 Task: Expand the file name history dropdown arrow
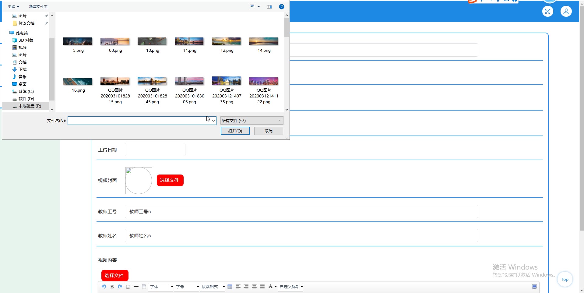point(213,121)
